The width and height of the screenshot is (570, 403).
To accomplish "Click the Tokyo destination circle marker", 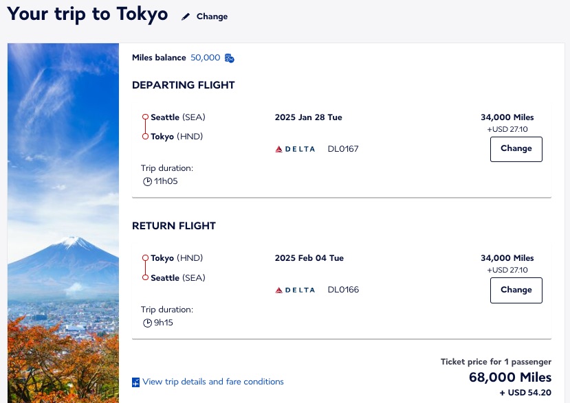I will [146, 136].
